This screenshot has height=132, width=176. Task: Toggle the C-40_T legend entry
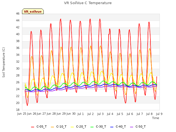118,127
